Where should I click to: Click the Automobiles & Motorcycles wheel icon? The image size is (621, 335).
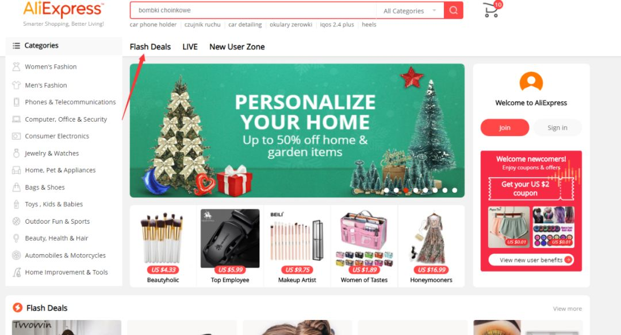click(x=16, y=255)
